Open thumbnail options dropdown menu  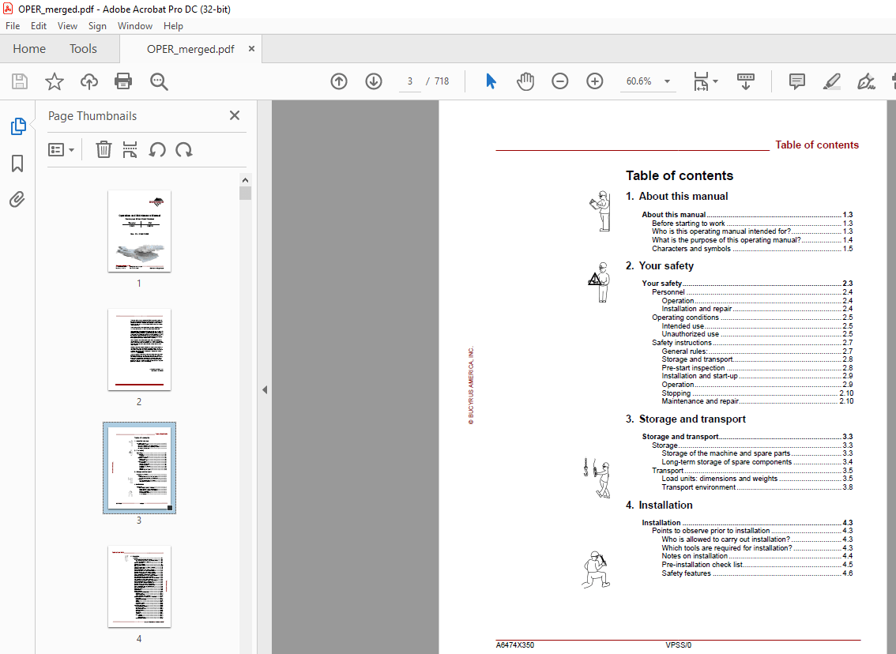pos(62,150)
